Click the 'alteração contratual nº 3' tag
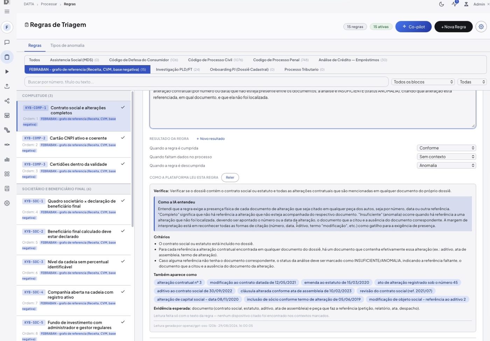The width and height of the screenshot is (490, 341). click(x=180, y=283)
